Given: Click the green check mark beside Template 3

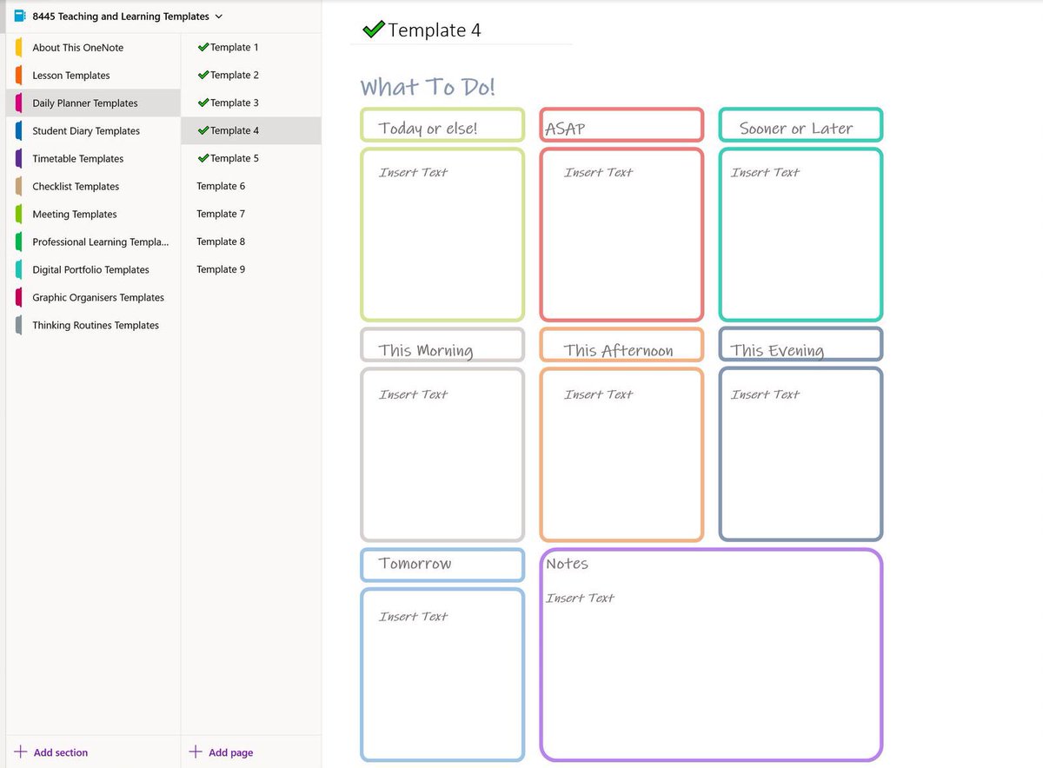Looking at the screenshot, I should click(x=203, y=103).
